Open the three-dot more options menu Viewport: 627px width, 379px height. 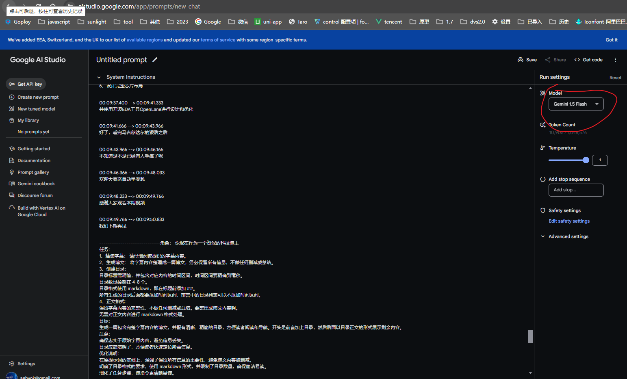tap(616, 60)
